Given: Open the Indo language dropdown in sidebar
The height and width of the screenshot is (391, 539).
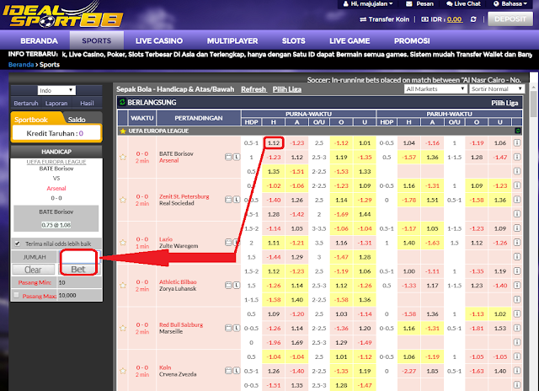Looking at the screenshot, I should click(x=56, y=90).
